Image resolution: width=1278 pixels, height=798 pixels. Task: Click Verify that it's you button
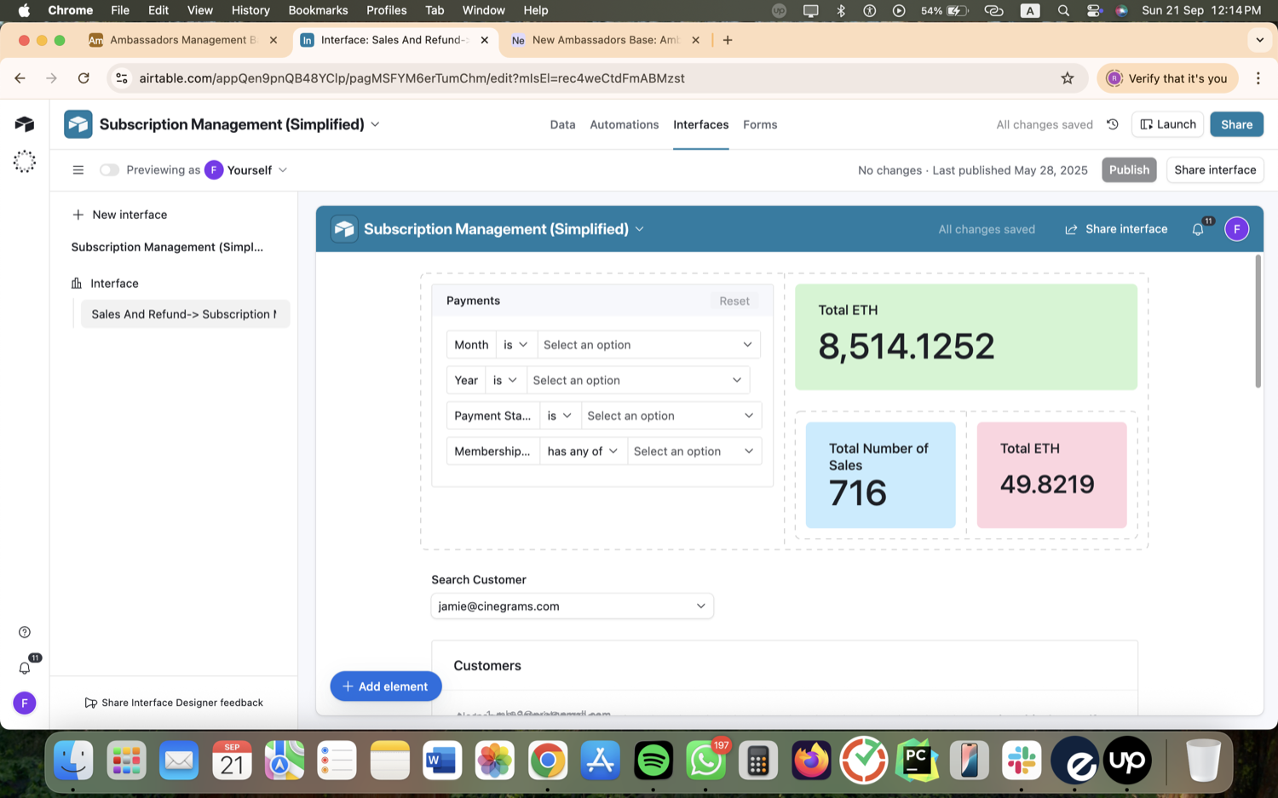click(x=1167, y=78)
